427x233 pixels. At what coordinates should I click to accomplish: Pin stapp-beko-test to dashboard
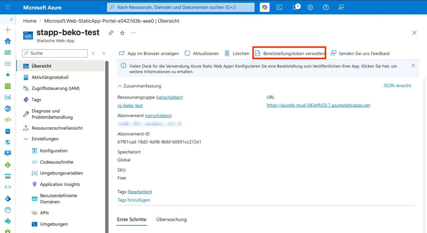tap(111, 33)
